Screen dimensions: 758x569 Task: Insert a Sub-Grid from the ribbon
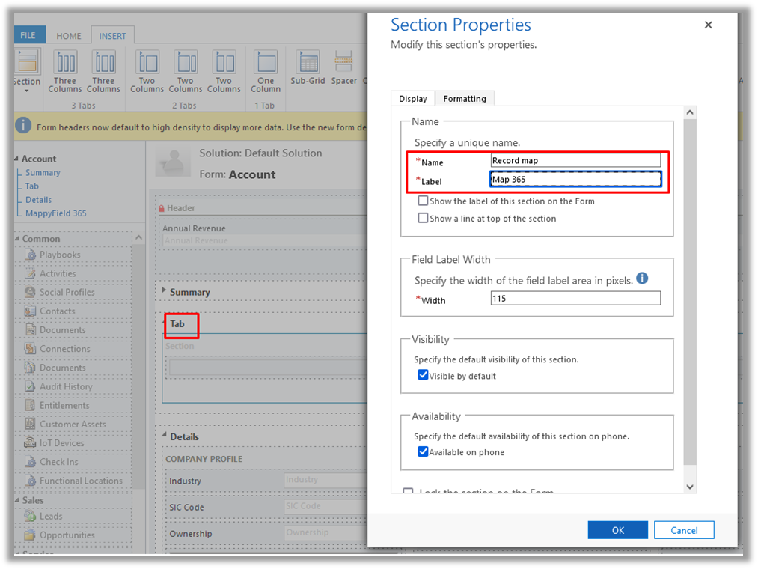pyautogui.click(x=308, y=69)
